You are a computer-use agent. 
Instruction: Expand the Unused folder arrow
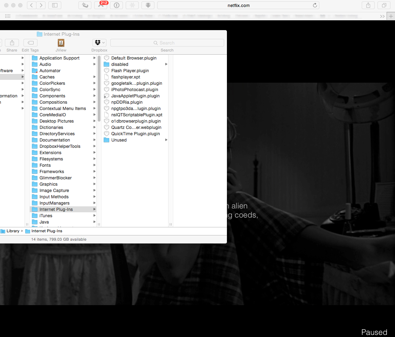pos(166,140)
